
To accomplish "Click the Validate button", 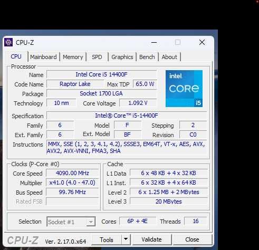I will click(x=151, y=239).
